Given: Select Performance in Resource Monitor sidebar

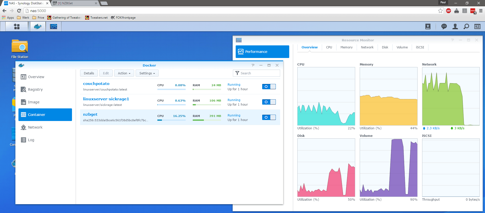Looking at the screenshot, I should 262,52.
